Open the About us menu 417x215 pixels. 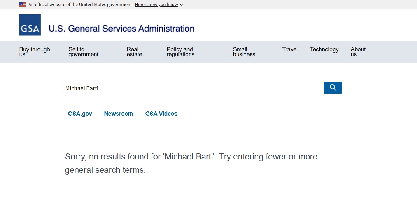[x=358, y=52]
